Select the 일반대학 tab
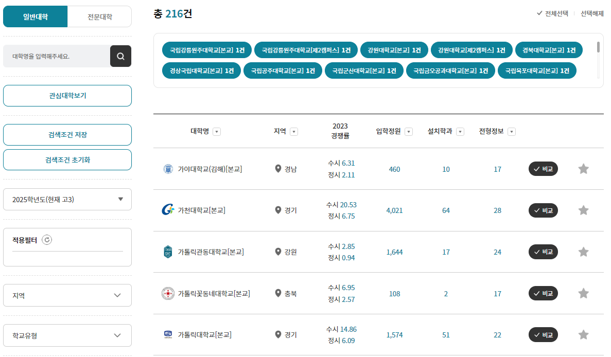Screen dimensions: 611x357 click(35, 16)
